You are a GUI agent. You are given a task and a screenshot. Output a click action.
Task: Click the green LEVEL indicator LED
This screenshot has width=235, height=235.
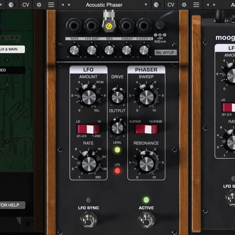(117, 150)
